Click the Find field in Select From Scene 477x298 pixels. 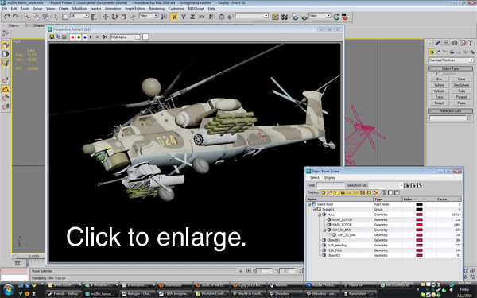pos(331,185)
